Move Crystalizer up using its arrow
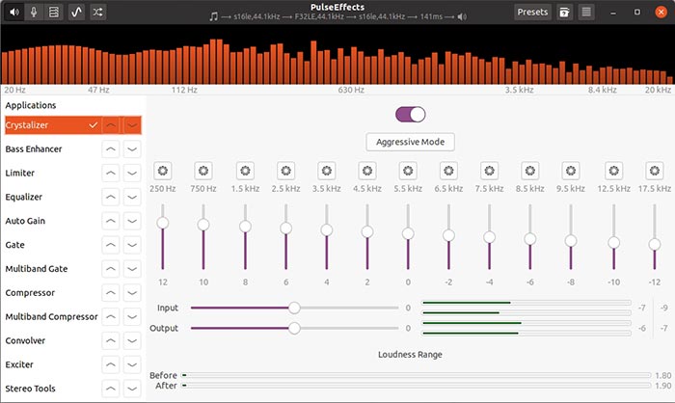675x403 pixels. point(111,125)
